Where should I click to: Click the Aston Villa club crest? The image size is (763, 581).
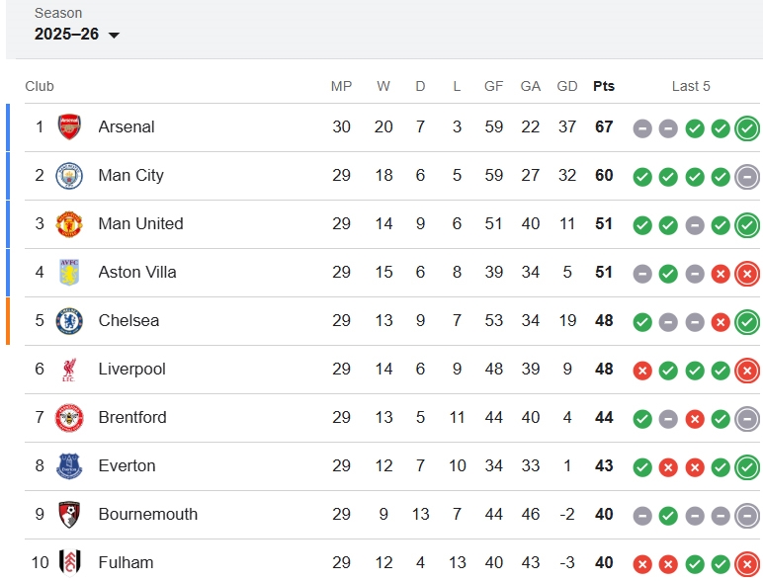pyautogui.click(x=69, y=272)
